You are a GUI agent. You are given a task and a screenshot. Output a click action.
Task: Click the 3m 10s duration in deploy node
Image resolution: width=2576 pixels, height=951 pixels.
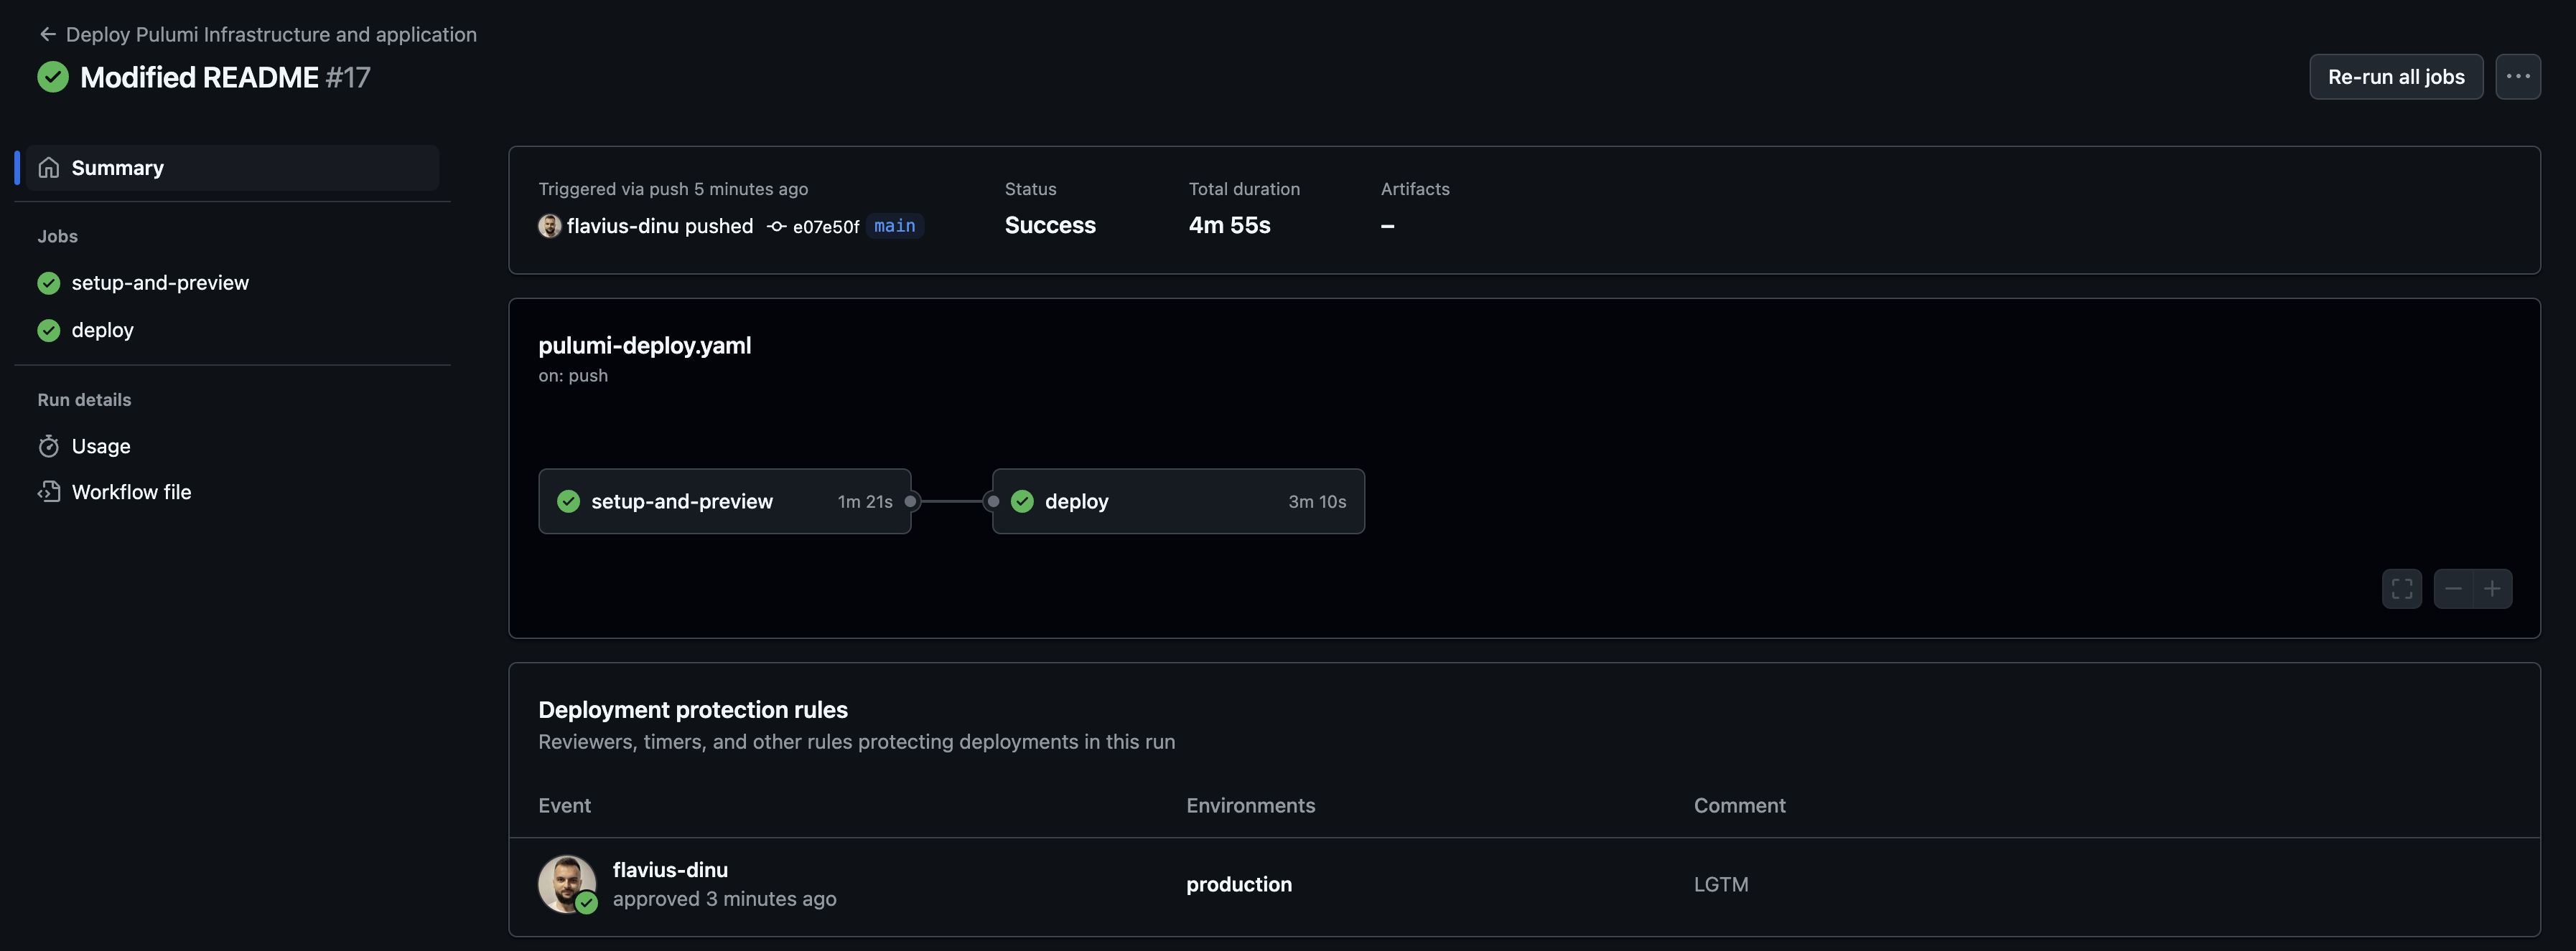(1317, 501)
